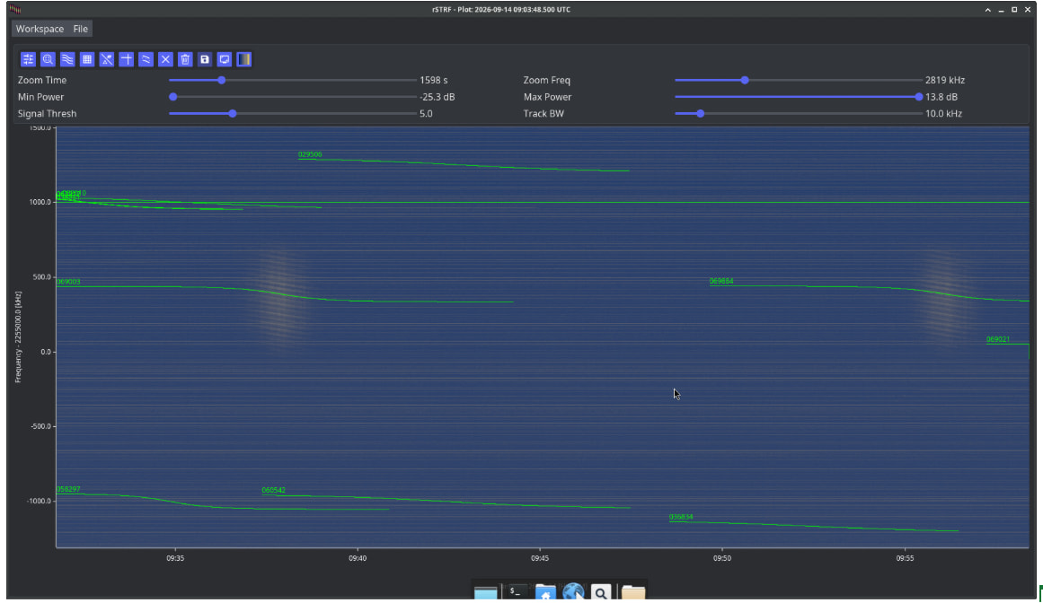Click the Signal Thresh slider handle
Viewport: 1043px width, 603px height.
point(232,114)
